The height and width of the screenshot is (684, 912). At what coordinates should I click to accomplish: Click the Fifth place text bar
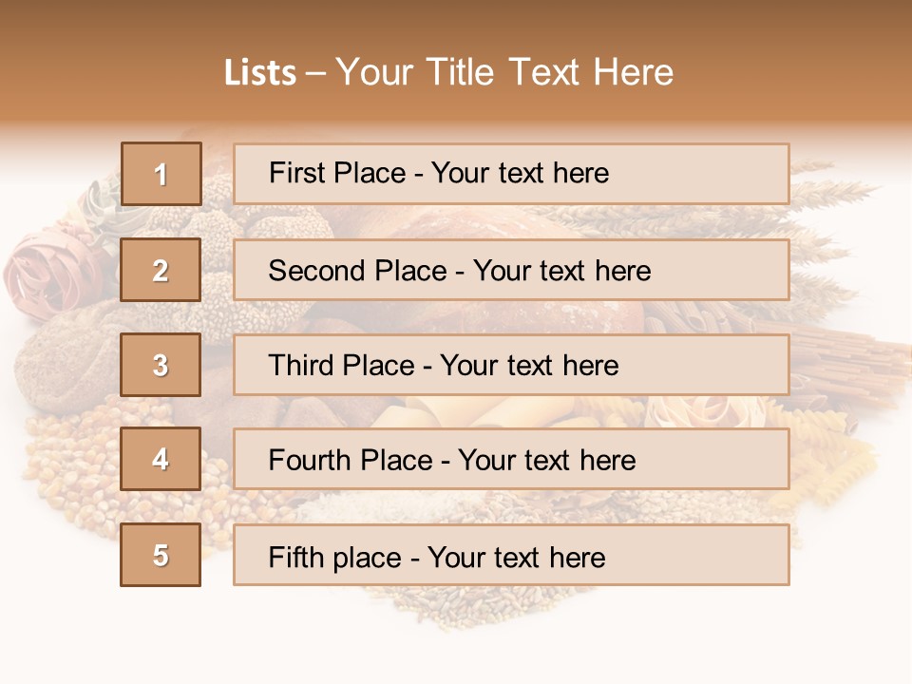pos(511,555)
